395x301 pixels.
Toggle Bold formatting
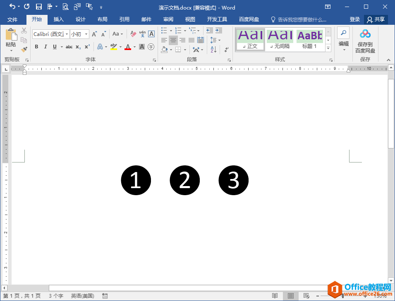(x=36, y=47)
